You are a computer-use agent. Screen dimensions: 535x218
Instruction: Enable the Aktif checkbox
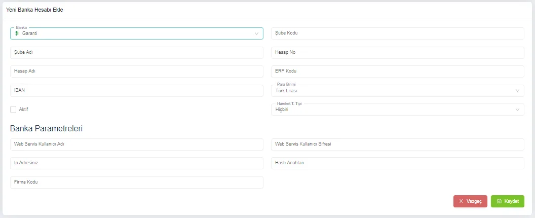coord(13,110)
